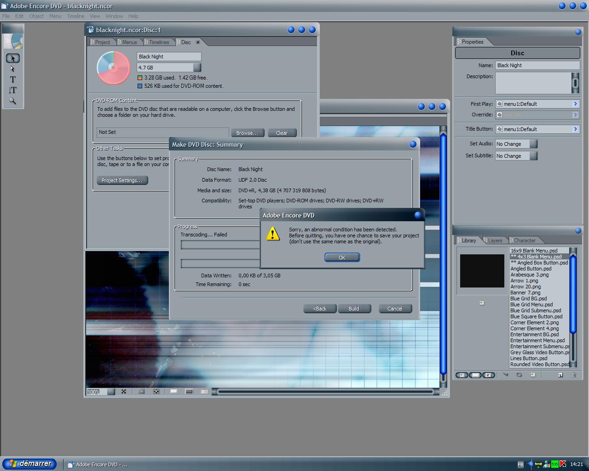
Task: Click the Build button
Action: [354, 309]
